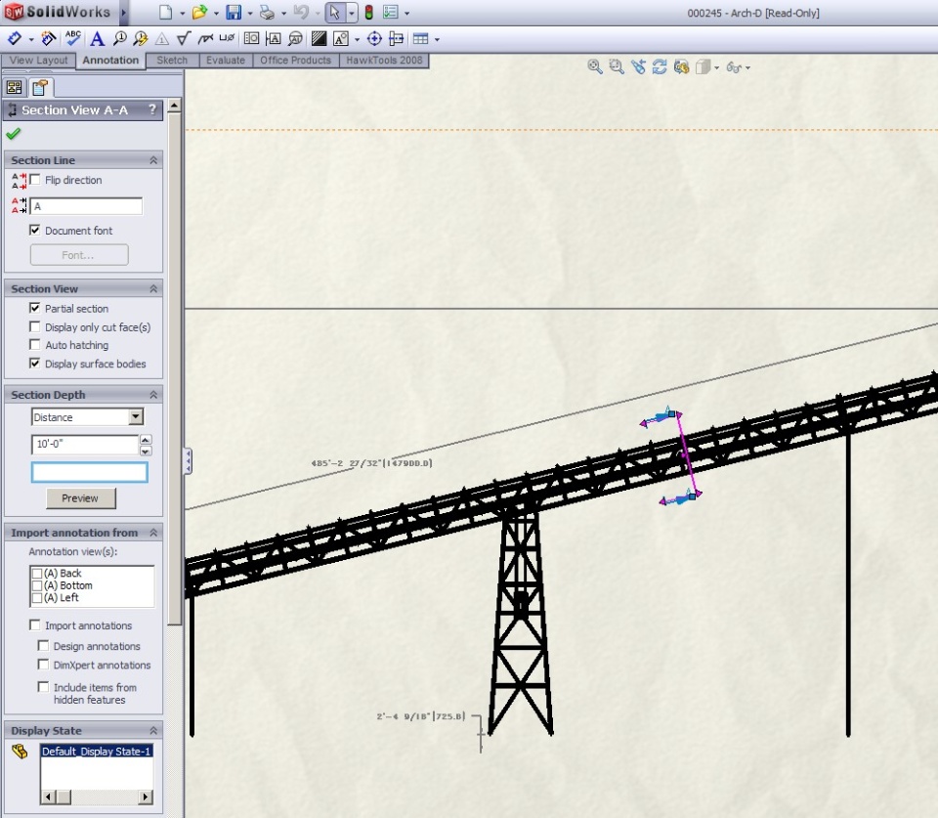The image size is (938, 818).
Task: Switch to the View Layout tab
Action: coord(39,61)
